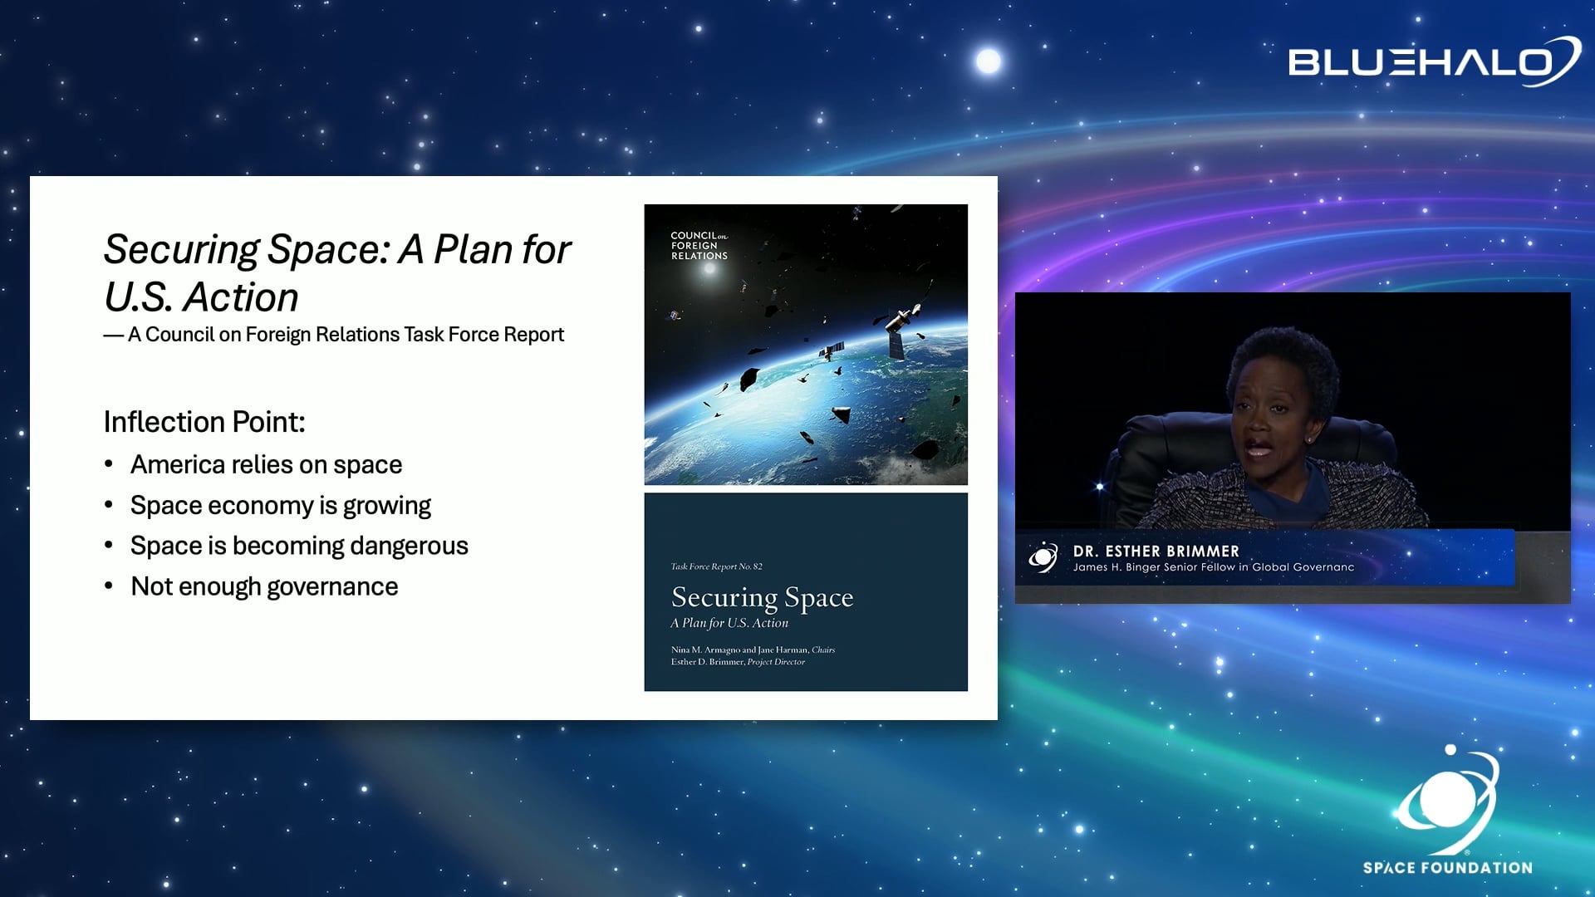Viewport: 1595px width, 897px height.
Task: Click the planet icon beside Dr. Esther Brimmer
Action: pos(1043,557)
